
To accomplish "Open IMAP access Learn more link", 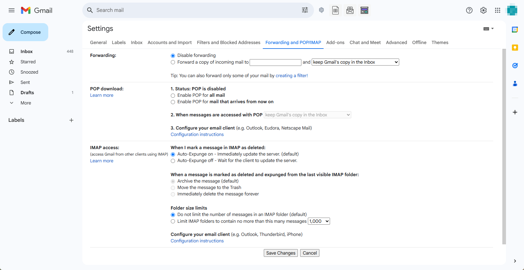I will (102, 161).
